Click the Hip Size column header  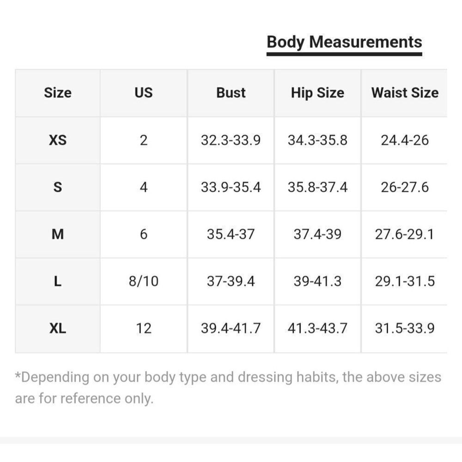(318, 93)
